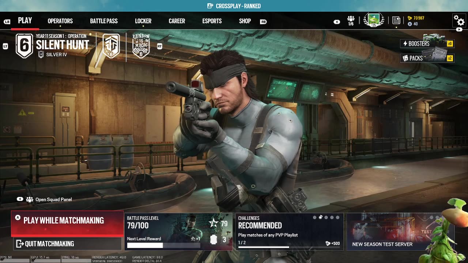This screenshot has height=263, width=468.
Task: Select the second challenges page dot
Action: [x=320, y=217]
